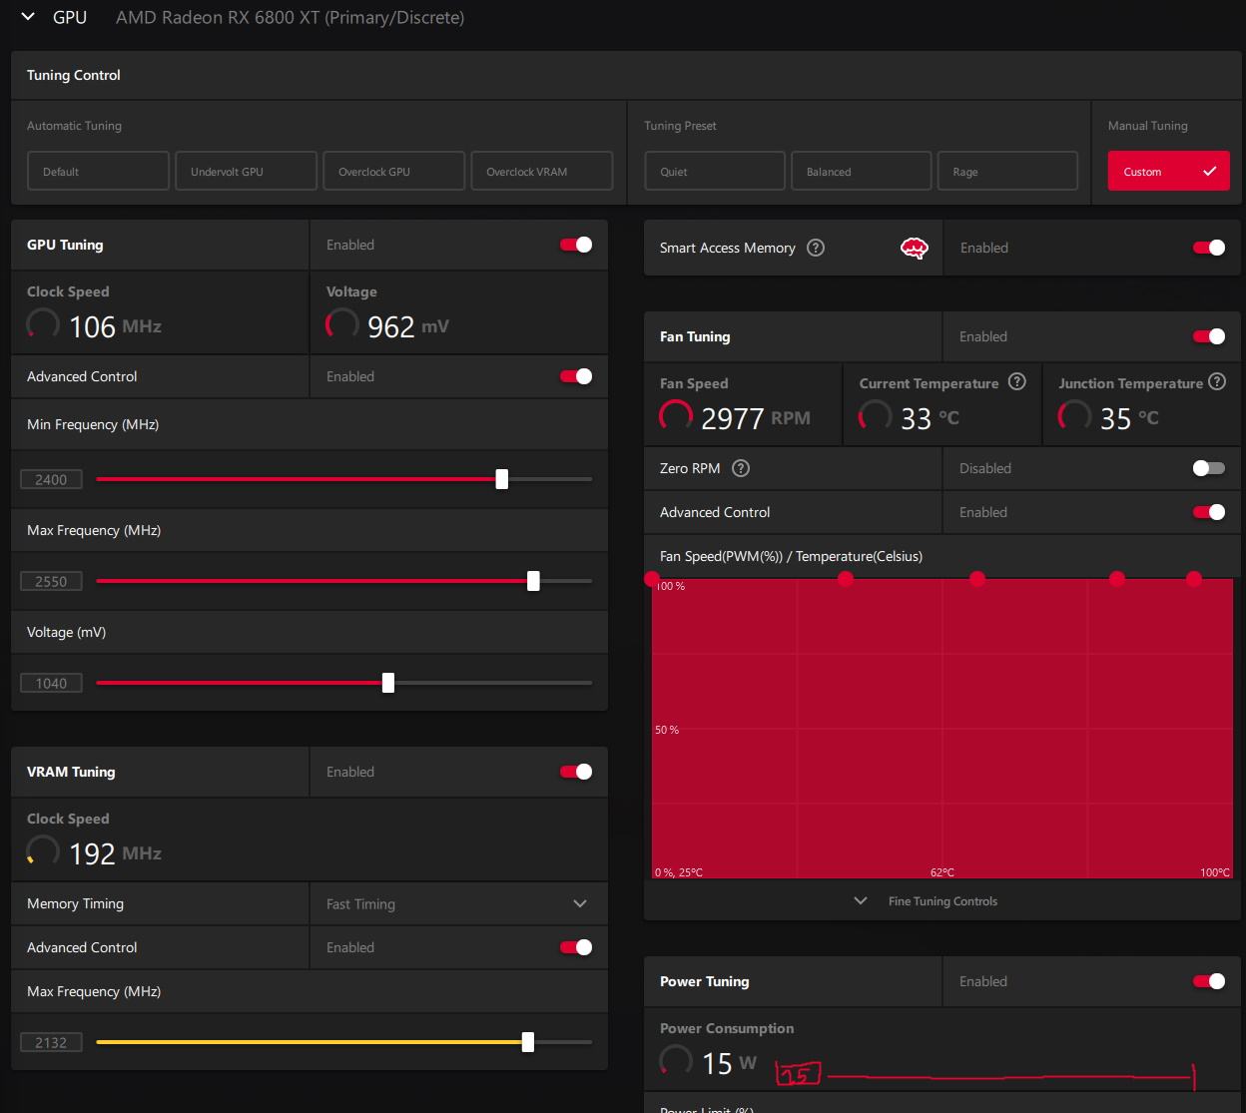
Task: Click the GPU Clock Speed gauge icon
Action: tap(43, 324)
